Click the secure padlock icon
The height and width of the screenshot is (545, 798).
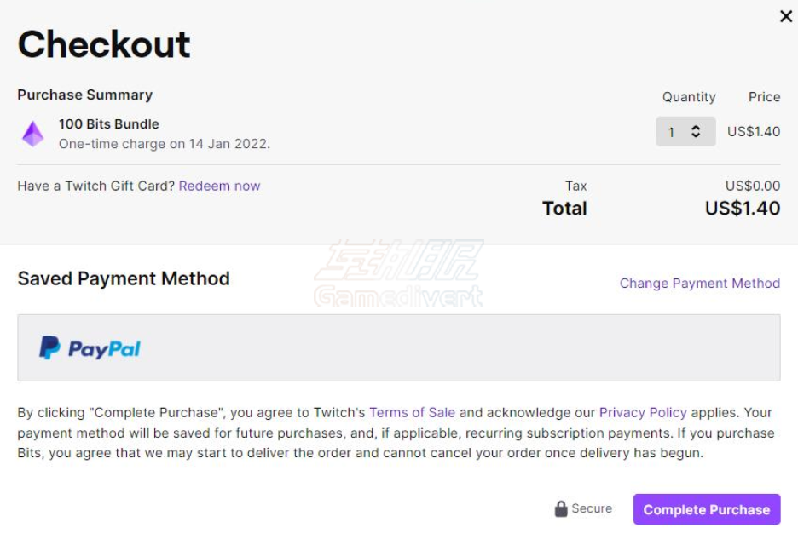coord(561,508)
